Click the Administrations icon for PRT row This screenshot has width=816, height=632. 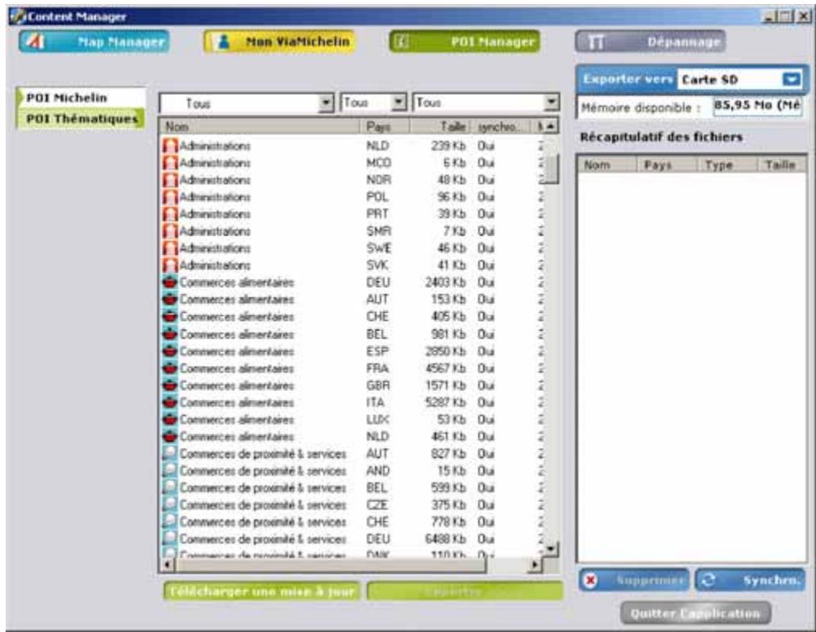pyautogui.click(x=169, y=214)
